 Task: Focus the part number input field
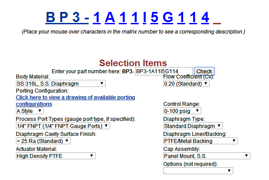[x=164, y=71]
